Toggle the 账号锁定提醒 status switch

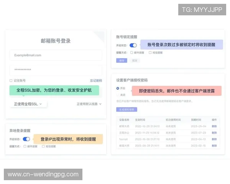[133, 45]
